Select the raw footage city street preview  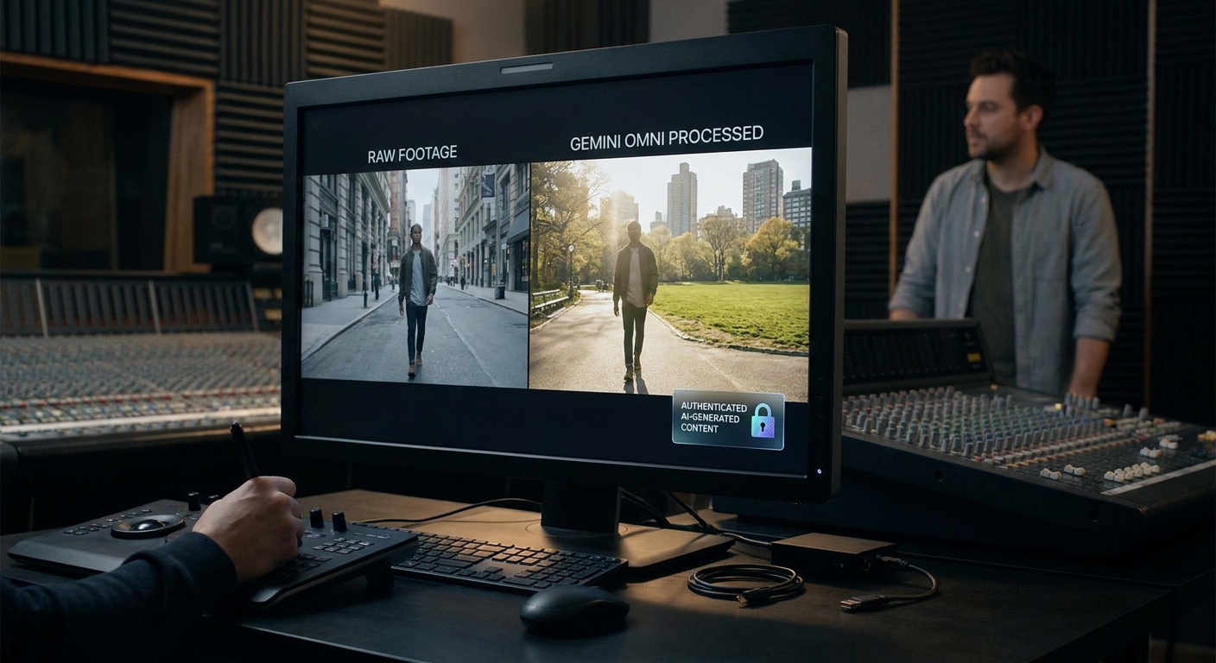pos(415,276)
